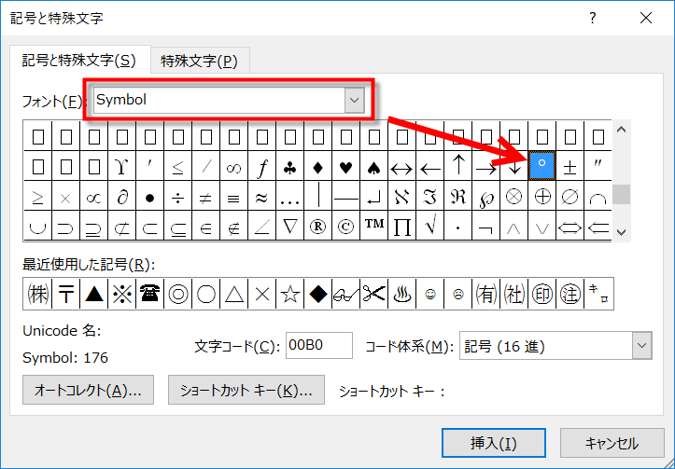
Task: Pick the telephone symbol from recent symbols
Action: (x=149, y=294)
